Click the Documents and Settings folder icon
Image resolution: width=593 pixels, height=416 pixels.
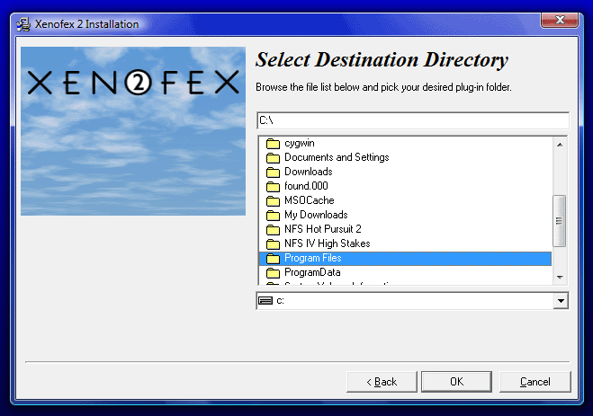click(x=273, y=158)
